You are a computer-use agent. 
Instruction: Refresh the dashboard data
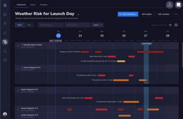point(170,25)
